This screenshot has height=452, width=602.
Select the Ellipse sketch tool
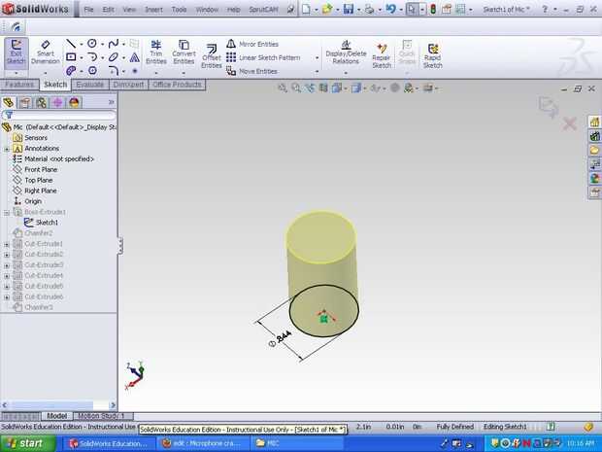[x=114, y=57]
